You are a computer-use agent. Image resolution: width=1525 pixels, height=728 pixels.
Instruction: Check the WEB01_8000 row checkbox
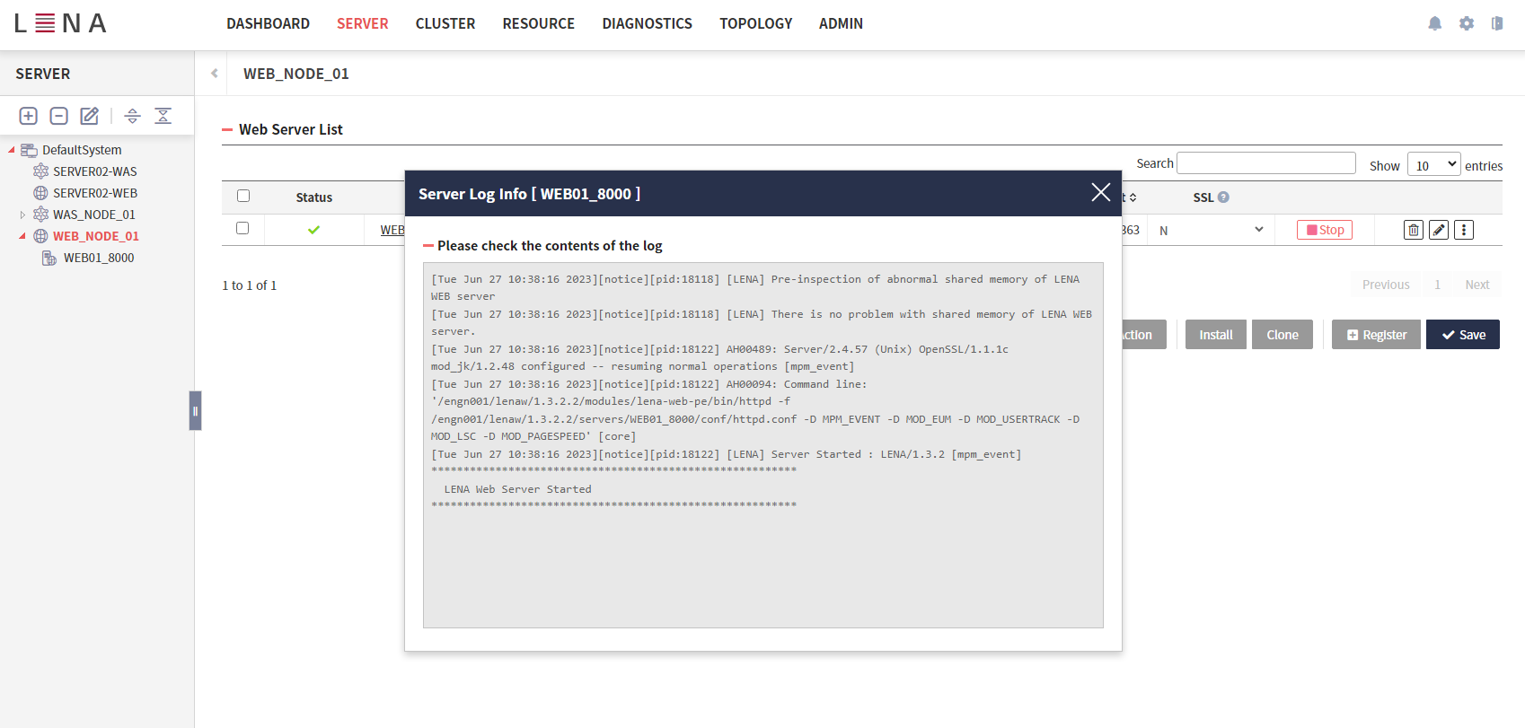point(242,228)
